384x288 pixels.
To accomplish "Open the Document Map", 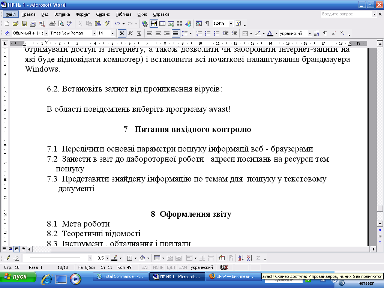I will 199,24.
